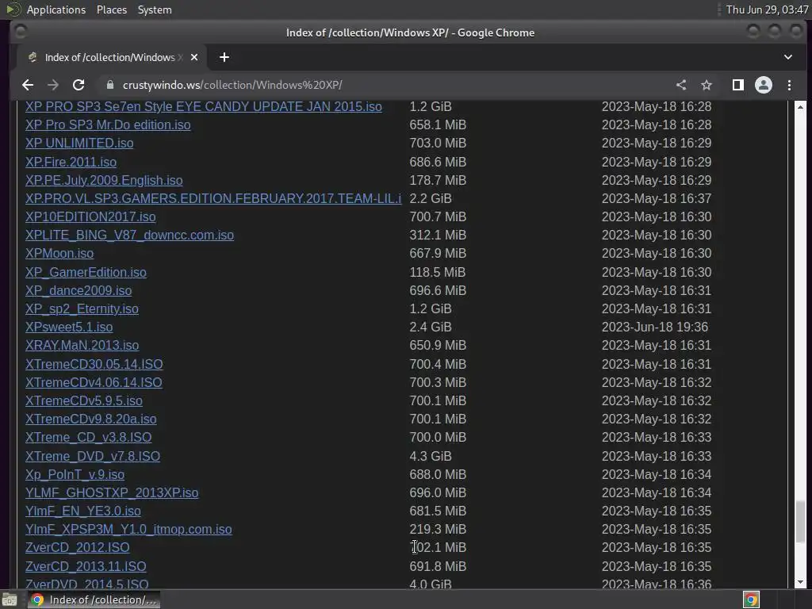Open the XTremeCDv5.9.5.iso link
Screen dimensions: 812x609
tap(84, 400)
